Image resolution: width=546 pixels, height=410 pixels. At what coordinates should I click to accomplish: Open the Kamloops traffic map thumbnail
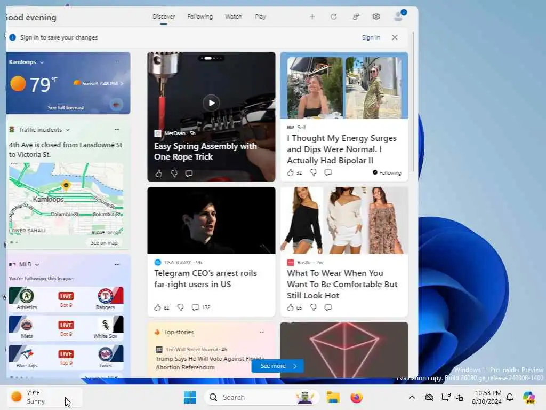pos(66,199)
